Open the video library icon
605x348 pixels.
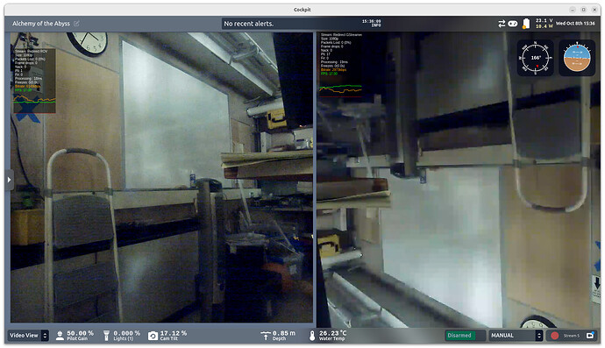click(x=590, y=335)
